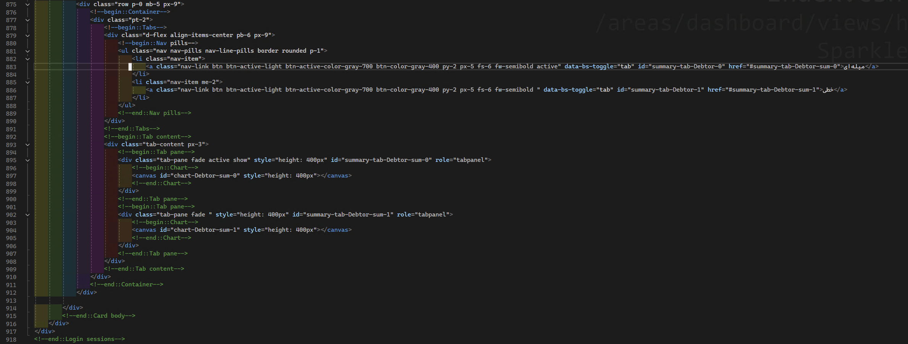Fold the d-flex div at line 879
This screenshot has width=908, height=344.
[27, 36]
